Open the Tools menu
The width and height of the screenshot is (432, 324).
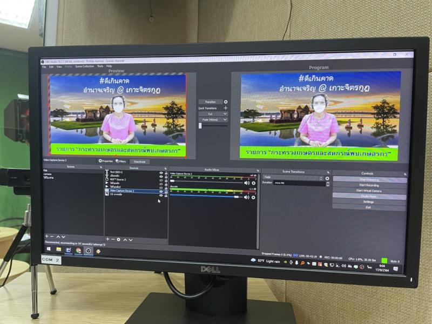(x=100, y=66)
